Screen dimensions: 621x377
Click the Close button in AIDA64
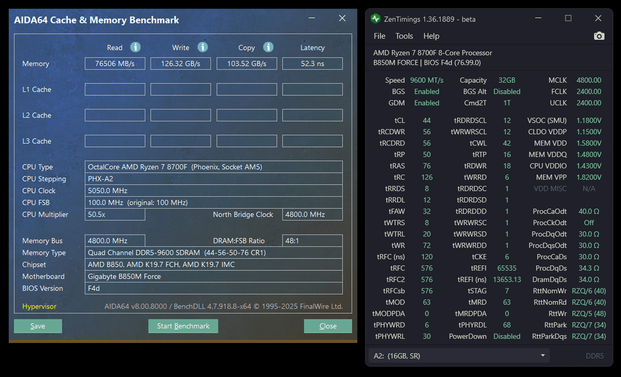coord(328,326)
